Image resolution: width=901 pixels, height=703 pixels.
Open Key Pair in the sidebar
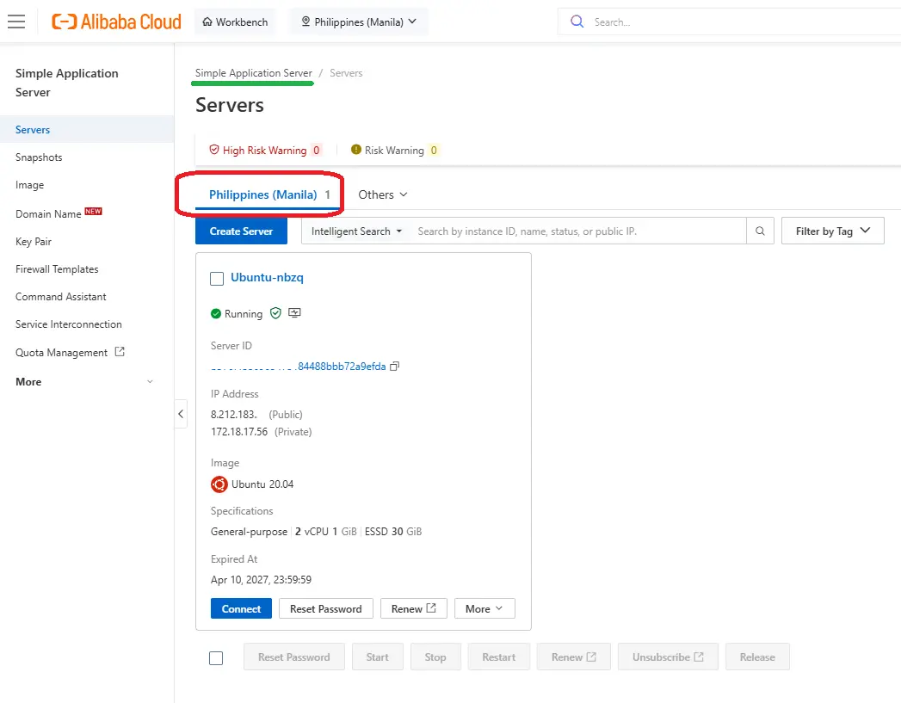pyautogui.click(x=34, y=241)
